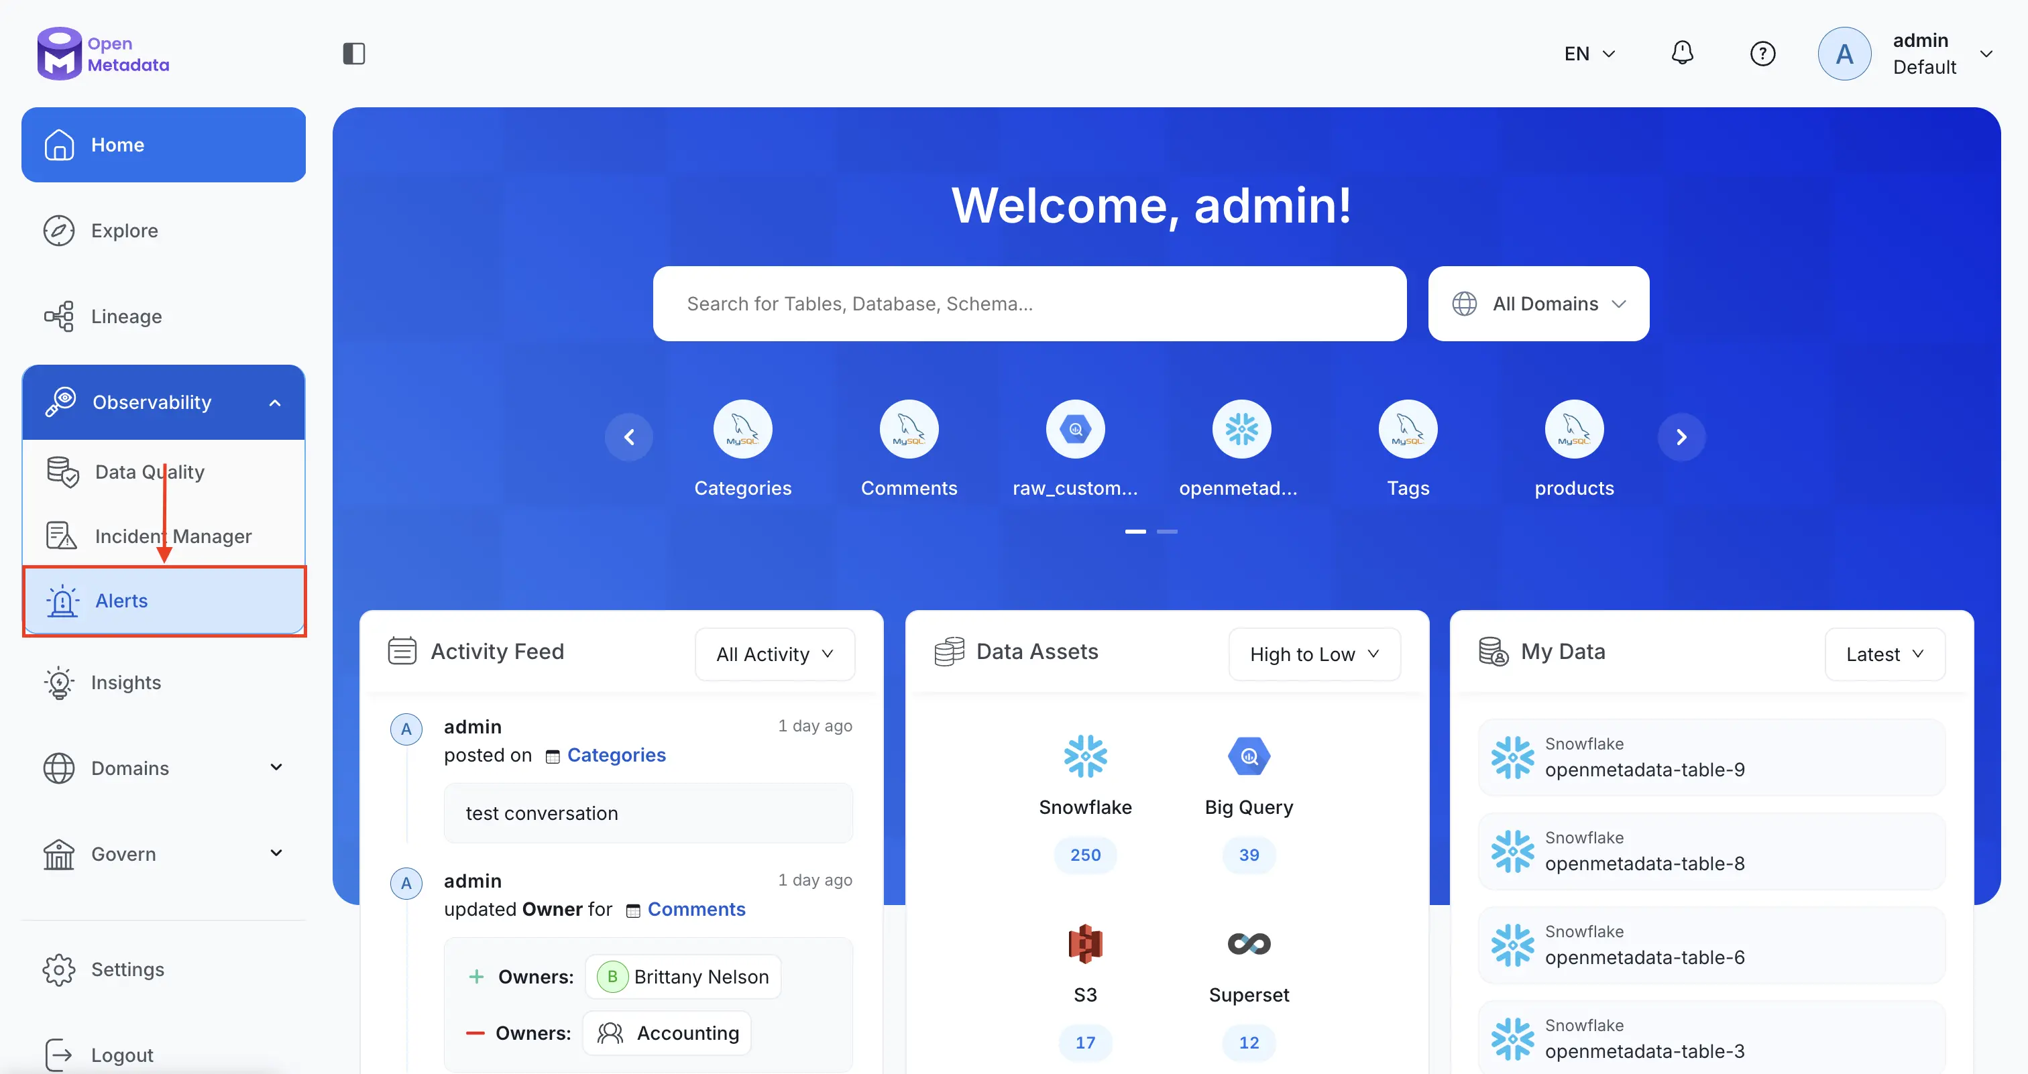Viewport: 2028px width, 1074px height.
Task: Open the All Activity filter dropdown
Action: 774,654
